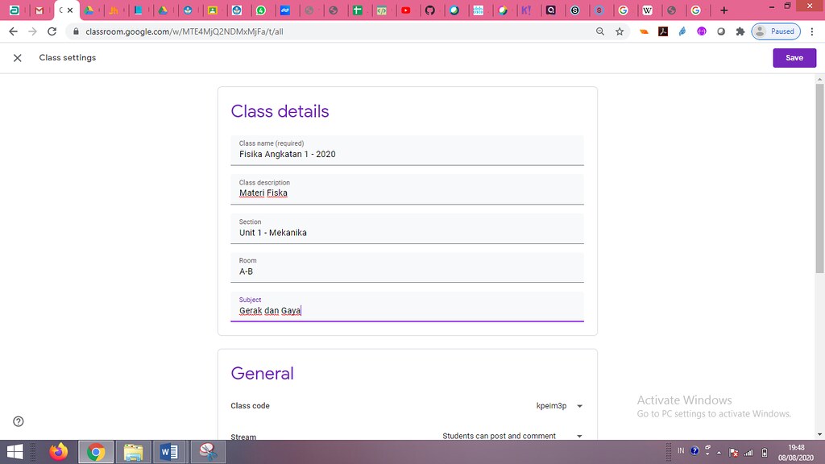This screenshot has width=825, height=464.
Task: Open the zoom magnifier in address bar
Action: [599, 31]
